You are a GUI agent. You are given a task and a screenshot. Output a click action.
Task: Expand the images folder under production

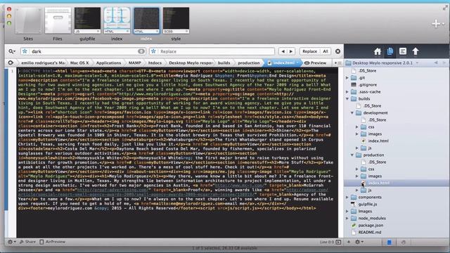click(x=357, y=176)
